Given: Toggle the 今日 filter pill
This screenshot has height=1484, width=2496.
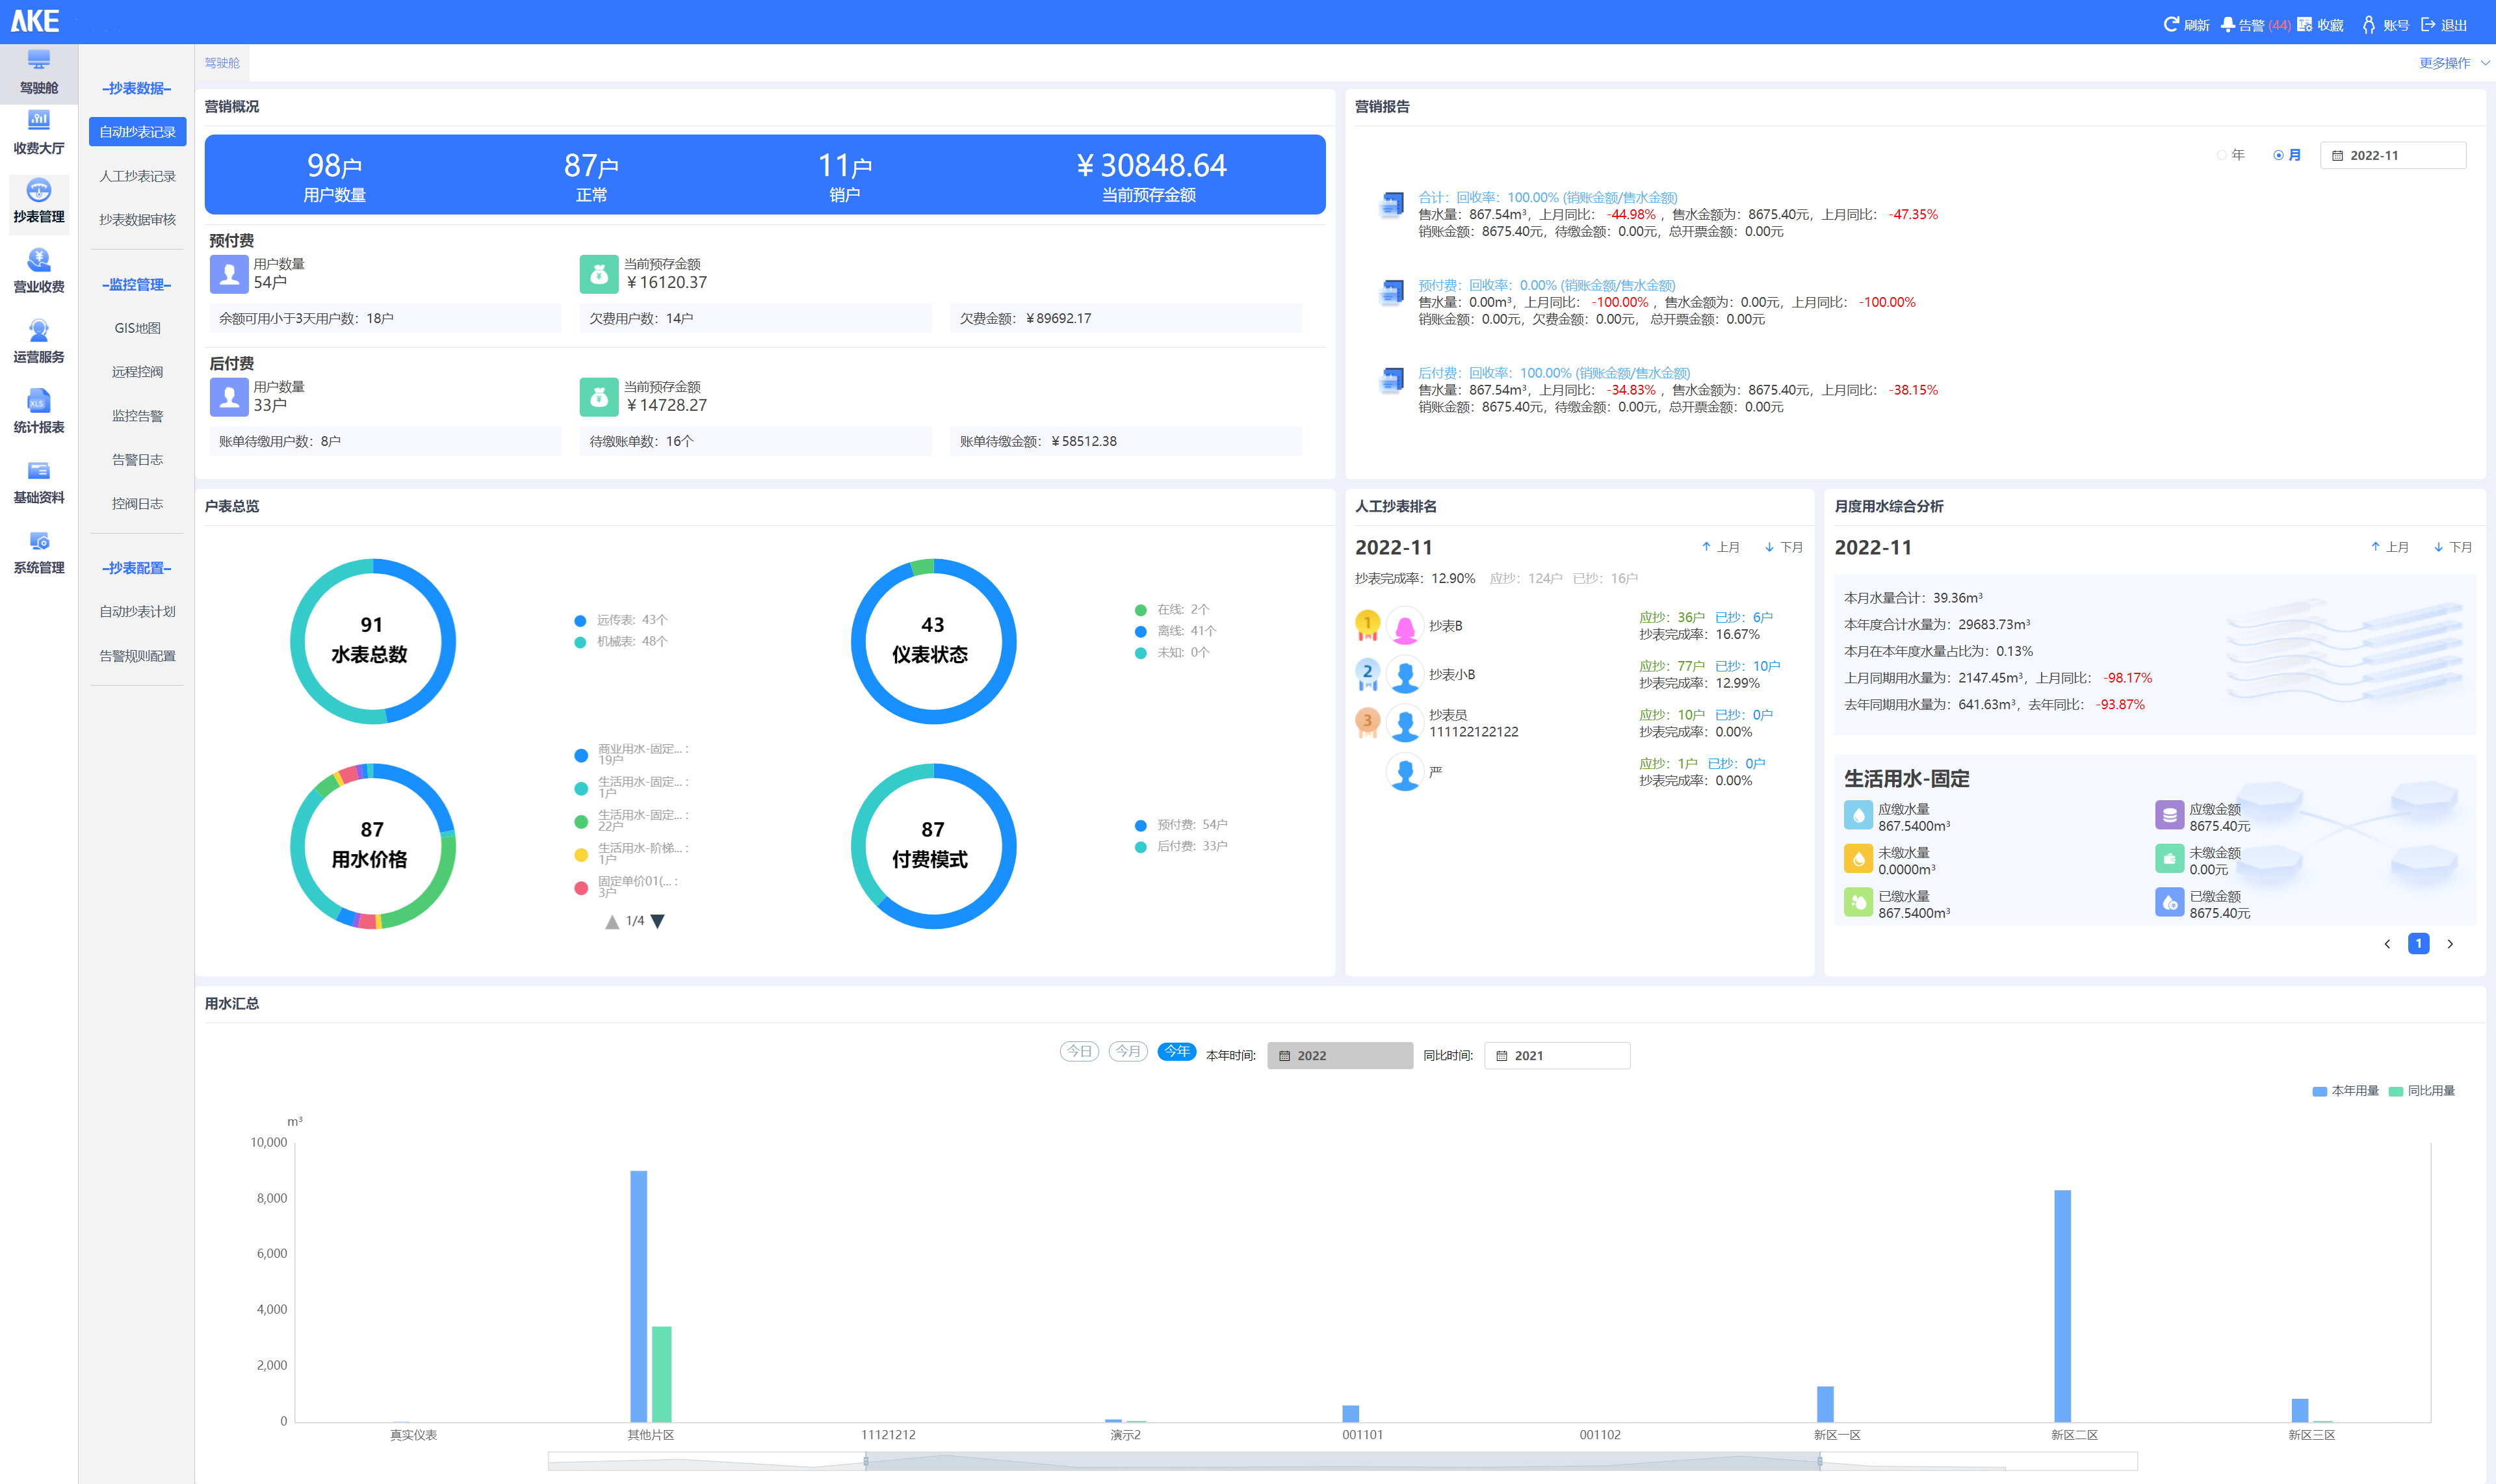Looking at the screenshot, I should 1079,1051.
